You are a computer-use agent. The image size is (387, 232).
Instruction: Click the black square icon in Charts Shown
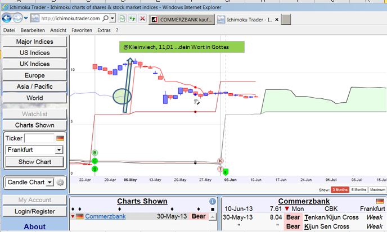click(213, 210)
